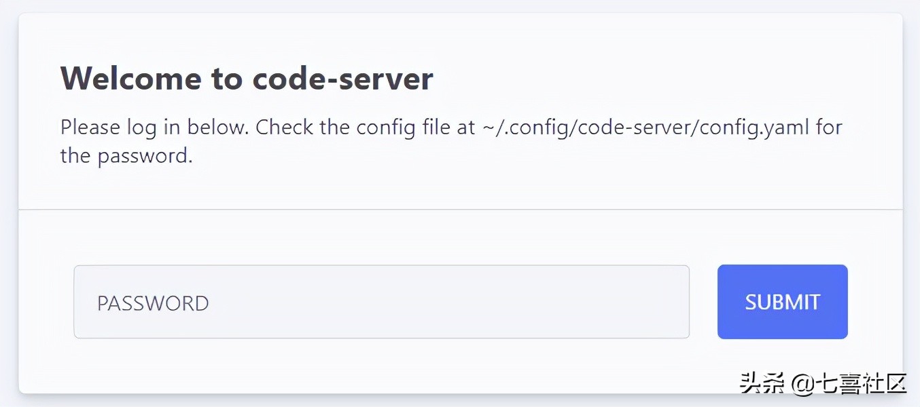Click the @七喜社区 handle in the corner
Viewport: 920px width, 407px height.
click(849, 383)
